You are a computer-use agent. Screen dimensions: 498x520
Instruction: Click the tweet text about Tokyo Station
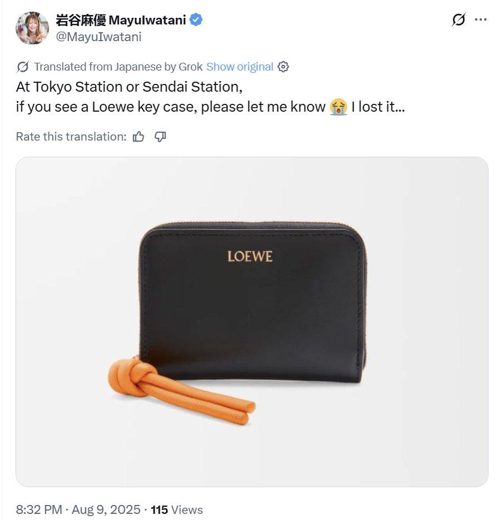coord(210,97)
